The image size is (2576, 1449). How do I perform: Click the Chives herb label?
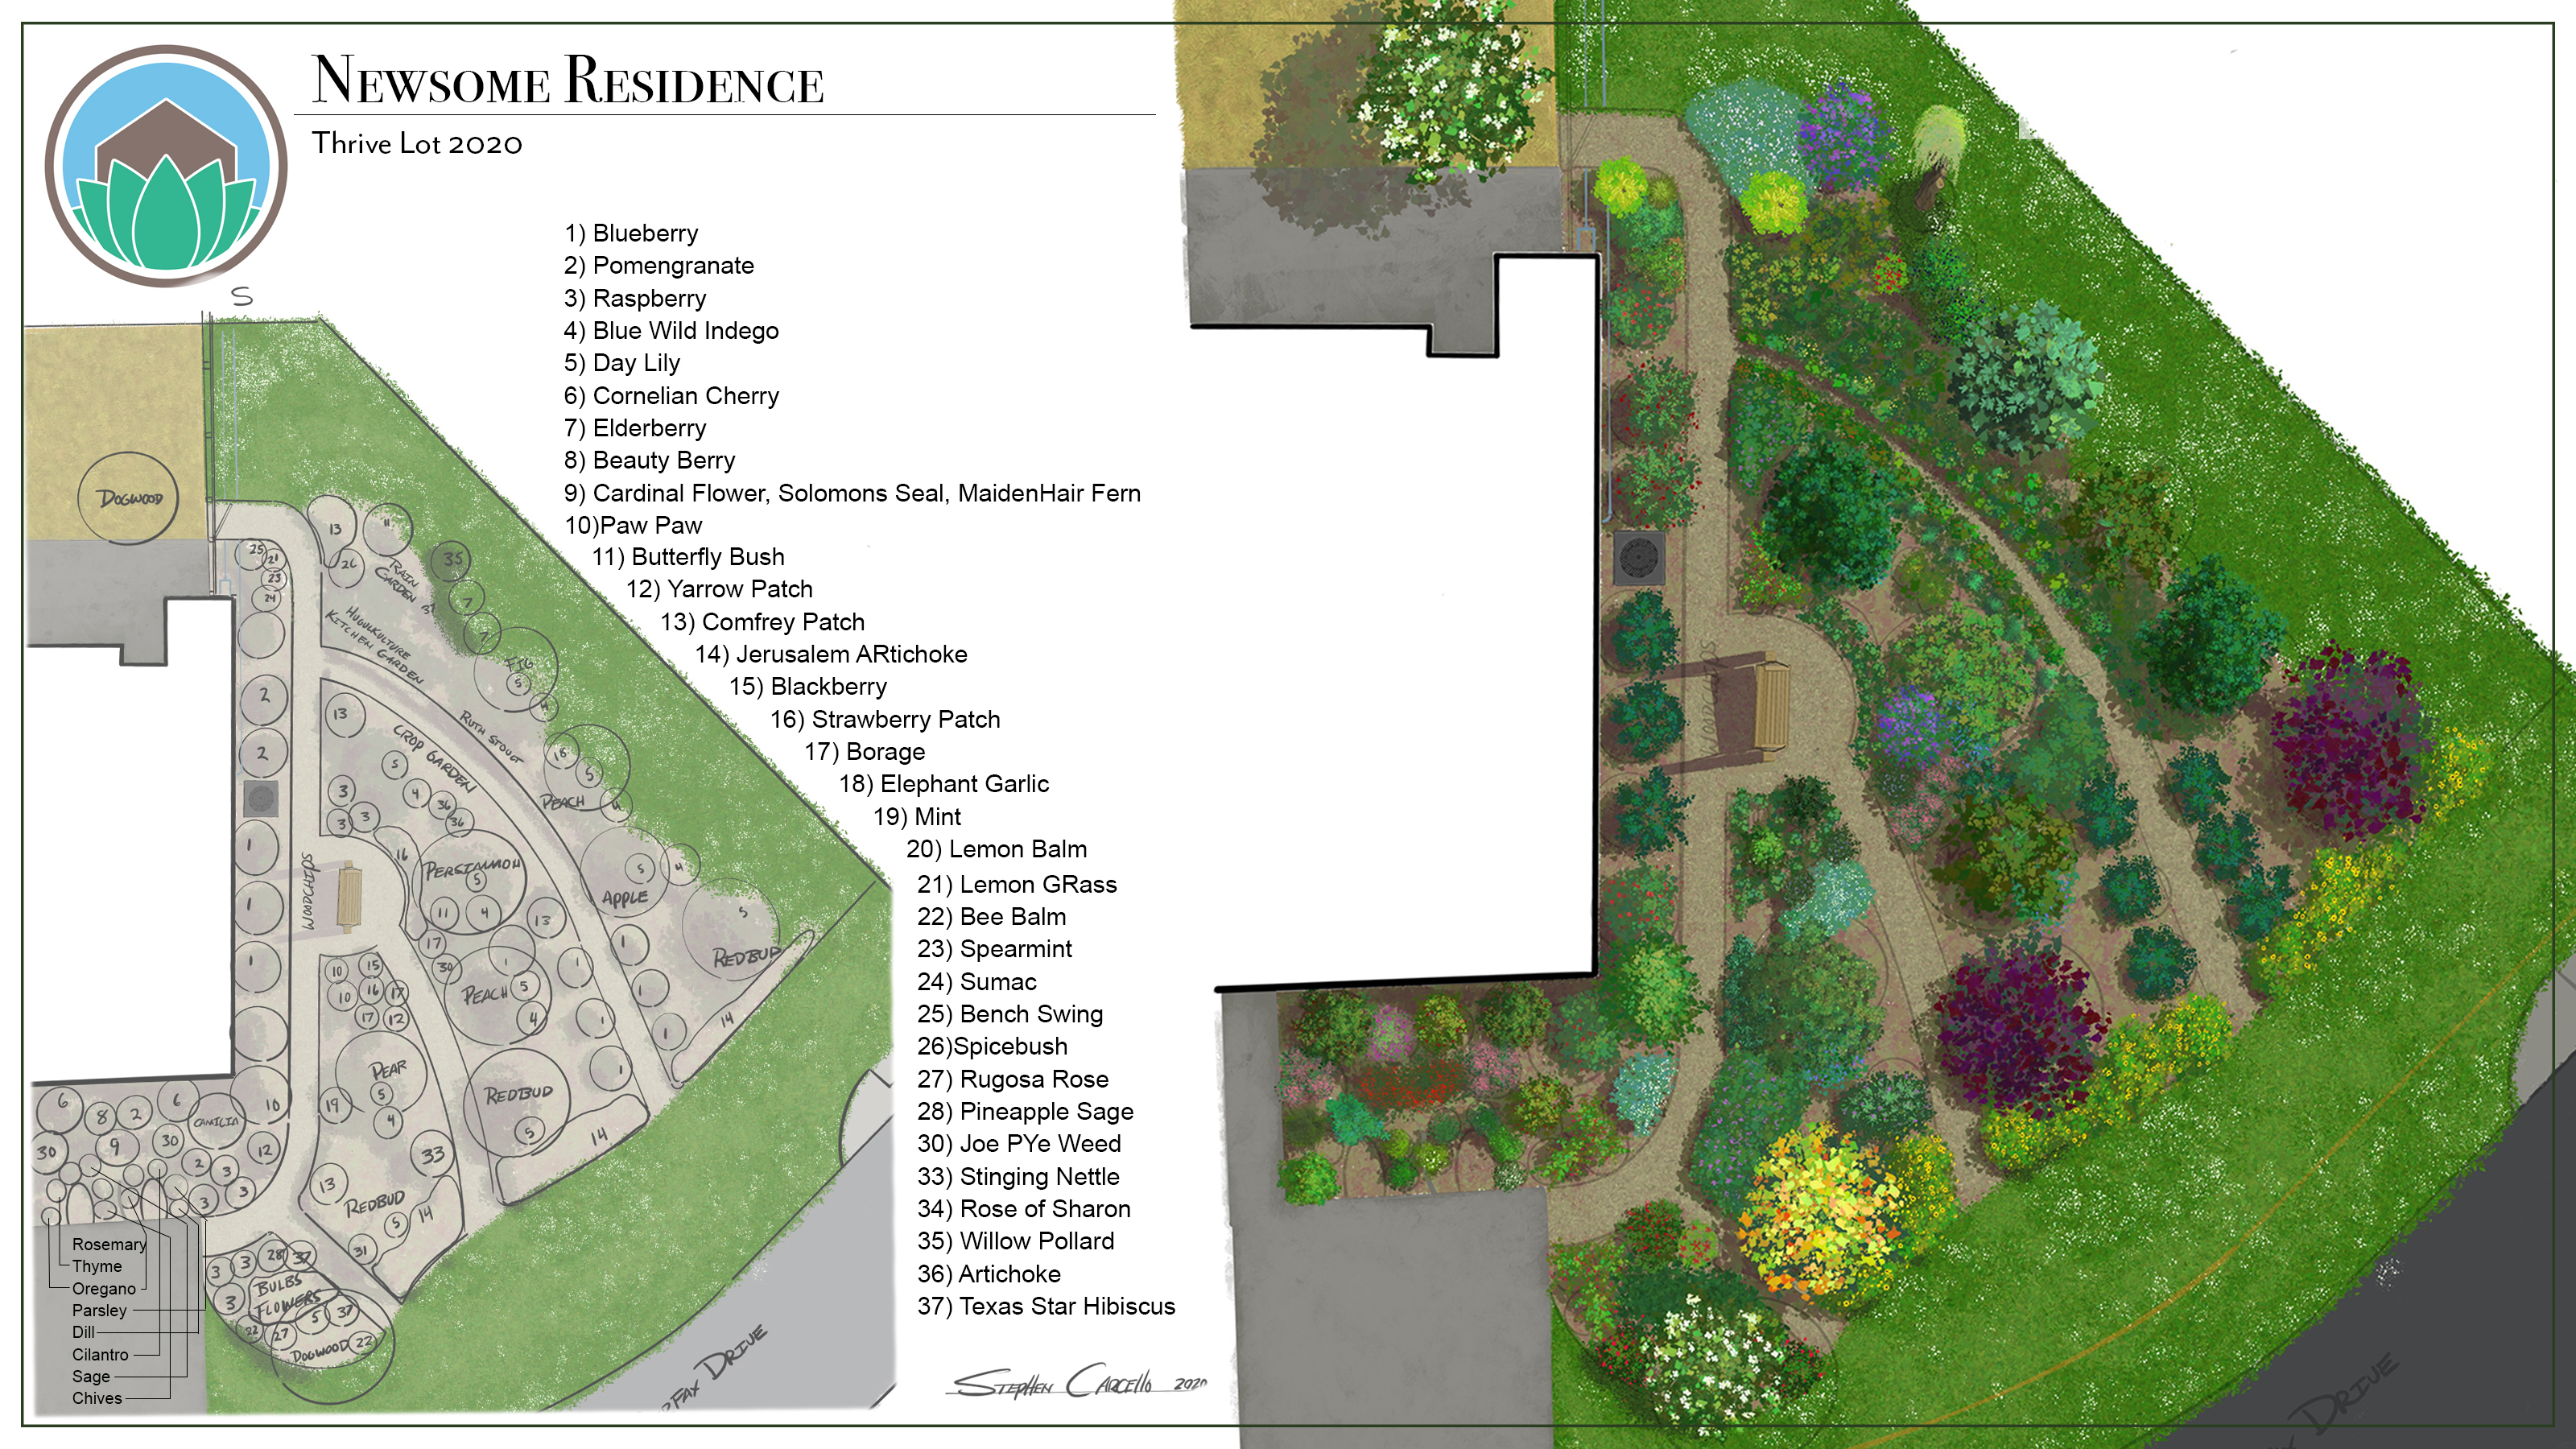click(x=97, y=1398)
